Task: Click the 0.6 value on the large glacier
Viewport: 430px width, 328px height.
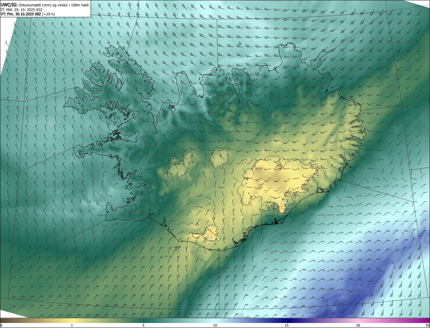Action: [x=258, y=170]
